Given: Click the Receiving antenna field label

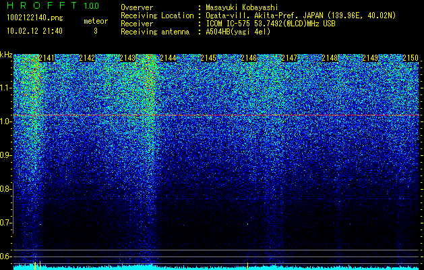Looking at the screenshot, I should tap(155, 32).
